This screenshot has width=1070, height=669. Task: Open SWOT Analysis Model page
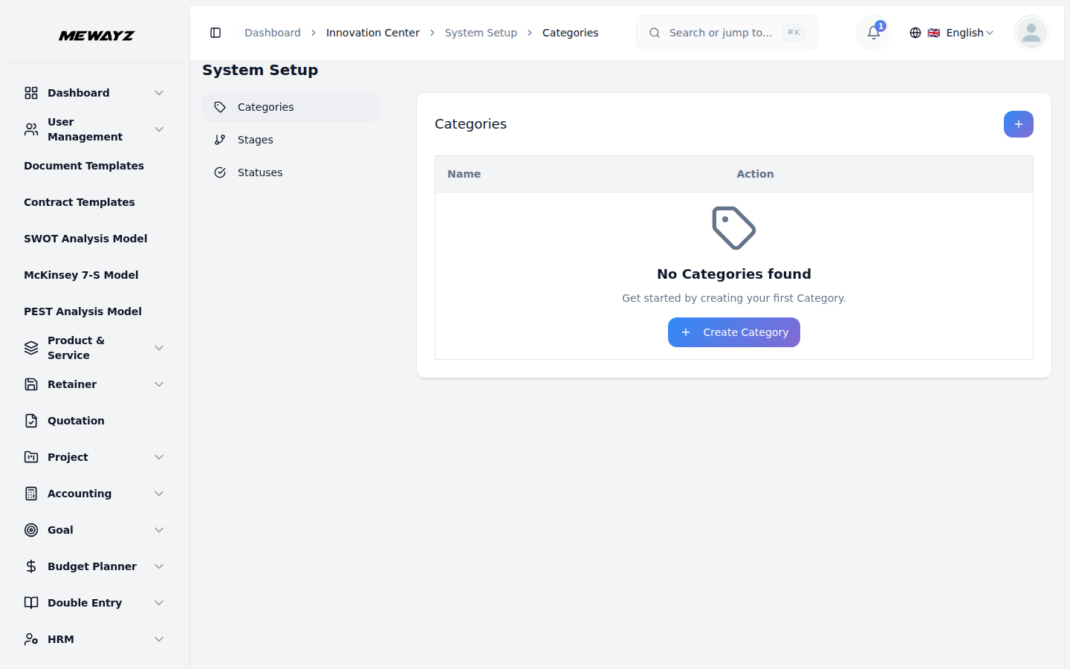pos(85,239)
